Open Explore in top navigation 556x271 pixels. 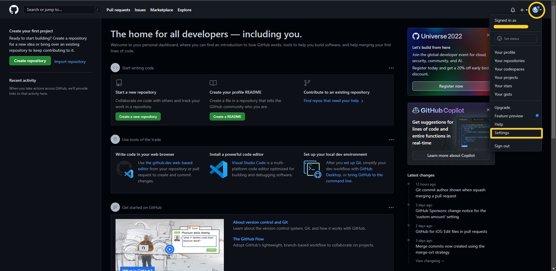click(184, 10)
